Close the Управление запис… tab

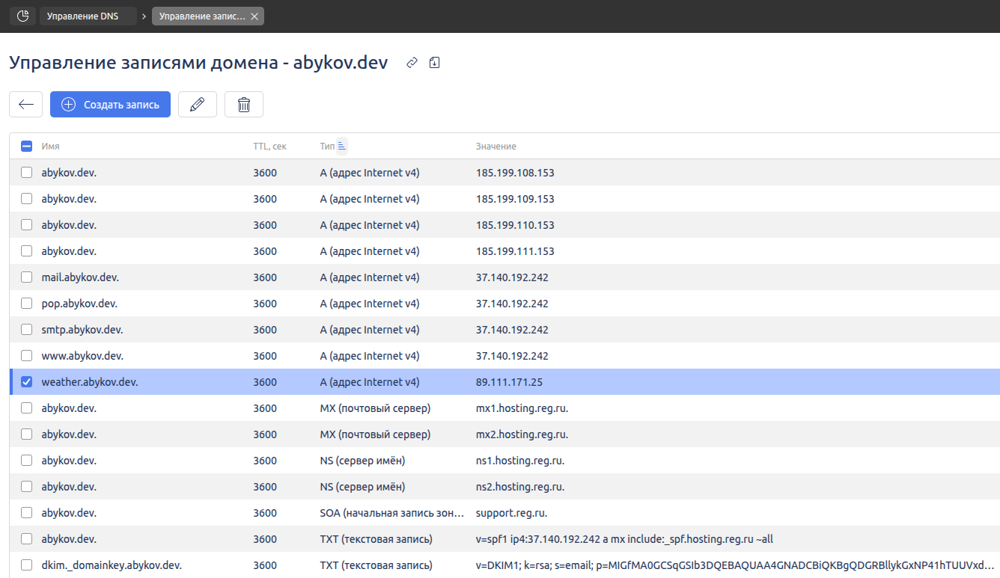point(254,16)
